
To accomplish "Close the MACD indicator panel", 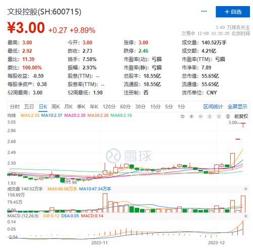I will pyautogui.click(x=246, y=216).
